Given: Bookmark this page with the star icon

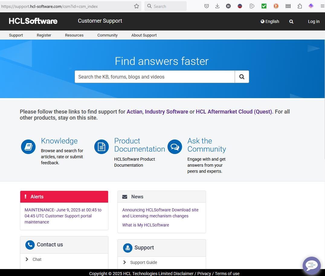Looking at the screenshot, I should (137, 6).
